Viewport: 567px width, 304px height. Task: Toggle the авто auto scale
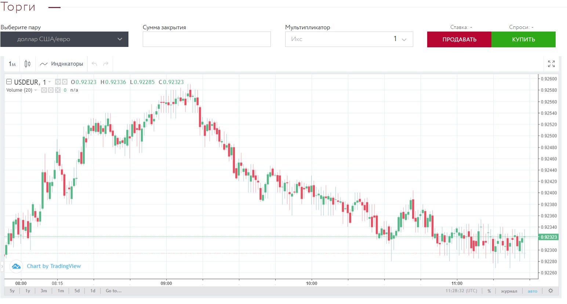pos(533,291)
